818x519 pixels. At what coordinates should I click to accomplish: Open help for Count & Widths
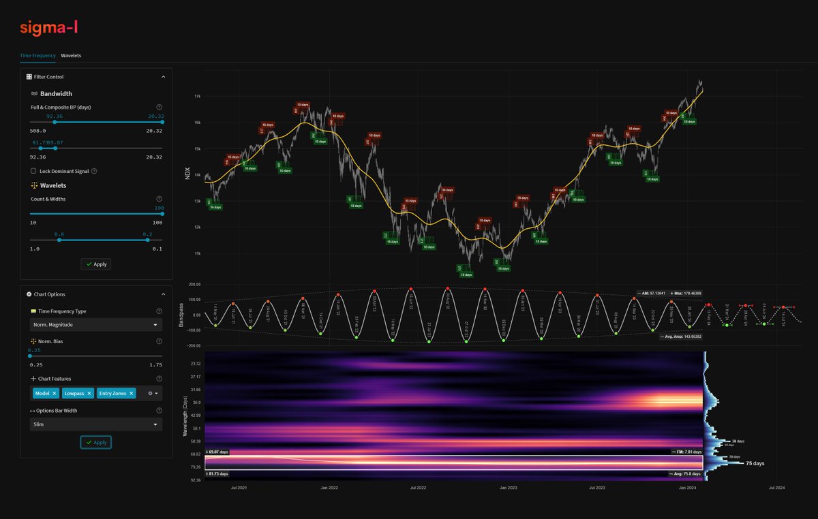pos(159,199)
